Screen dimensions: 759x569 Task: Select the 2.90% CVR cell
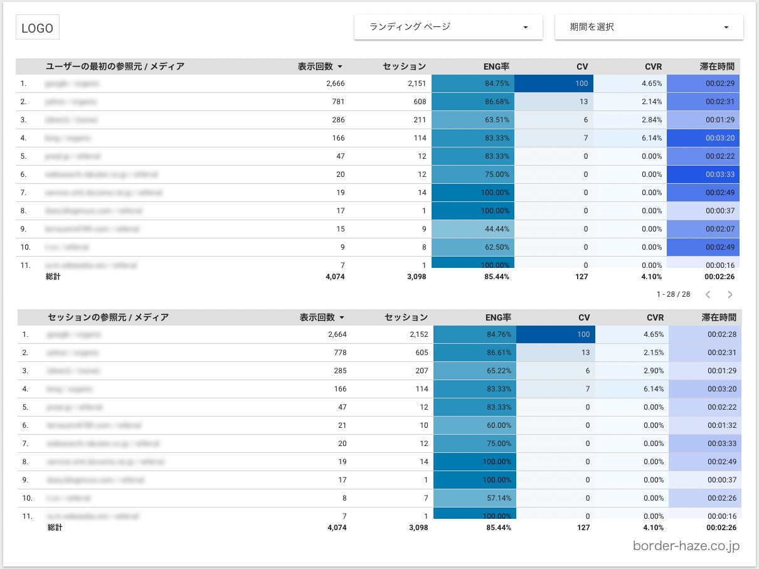(x=632, y=371)
